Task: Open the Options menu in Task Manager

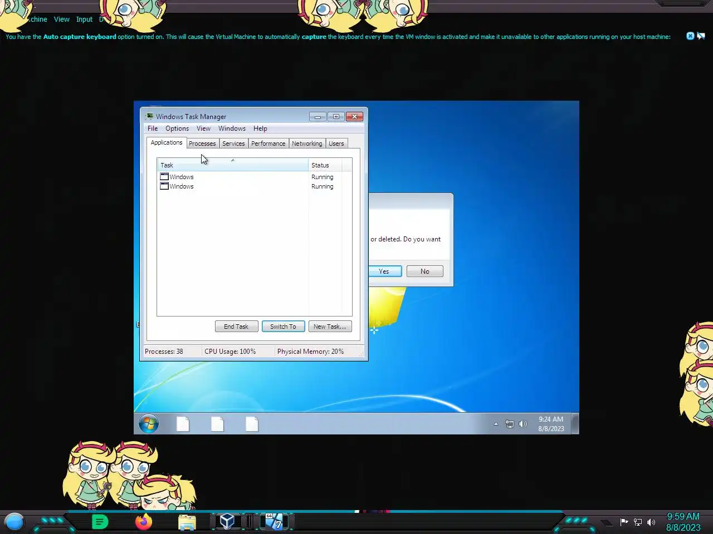Action: (x=177, y=128)
